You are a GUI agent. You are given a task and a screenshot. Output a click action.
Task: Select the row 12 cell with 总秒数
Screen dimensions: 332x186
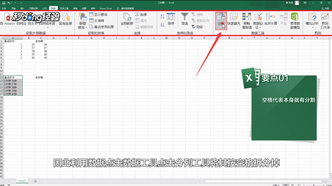point(41,78)
